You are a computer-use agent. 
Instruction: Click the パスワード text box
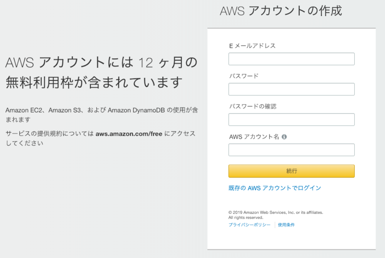click(x=291, y=89)
